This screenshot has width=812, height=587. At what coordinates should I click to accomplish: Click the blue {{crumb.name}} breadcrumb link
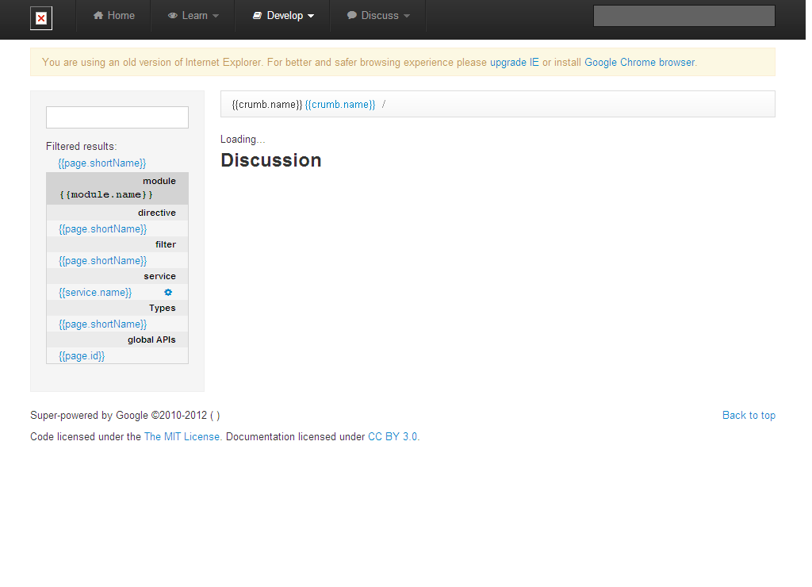tap(340, 104)
